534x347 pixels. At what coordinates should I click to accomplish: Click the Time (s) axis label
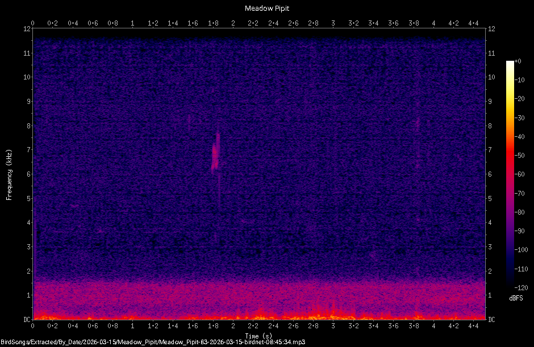coord(257,336)
